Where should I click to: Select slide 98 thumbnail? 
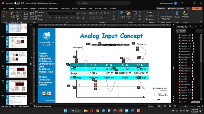[x=16, y=72]
